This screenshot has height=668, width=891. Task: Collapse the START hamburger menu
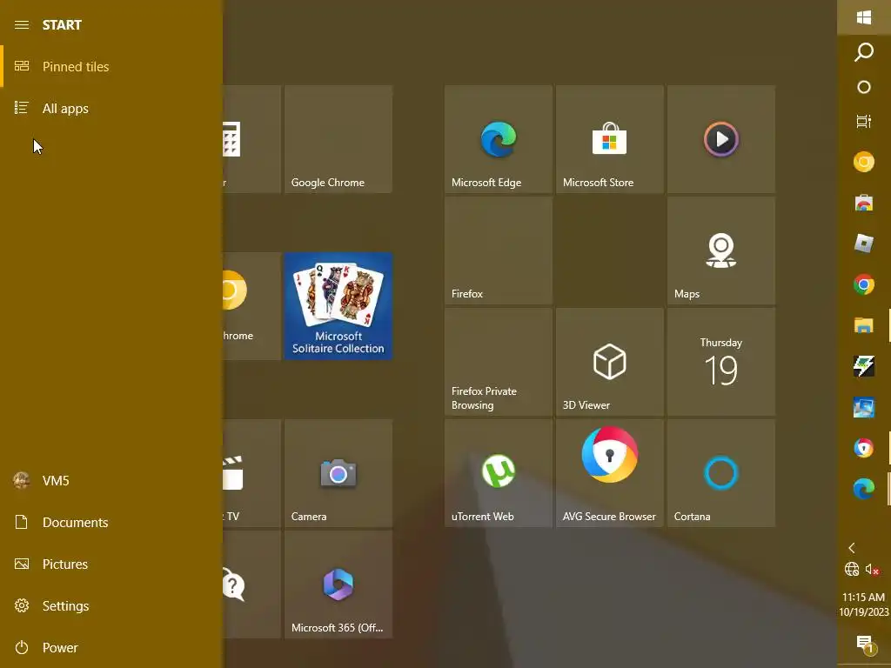[x=22, y=24]
